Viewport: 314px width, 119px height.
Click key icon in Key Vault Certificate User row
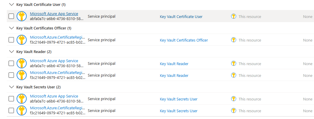22,16
